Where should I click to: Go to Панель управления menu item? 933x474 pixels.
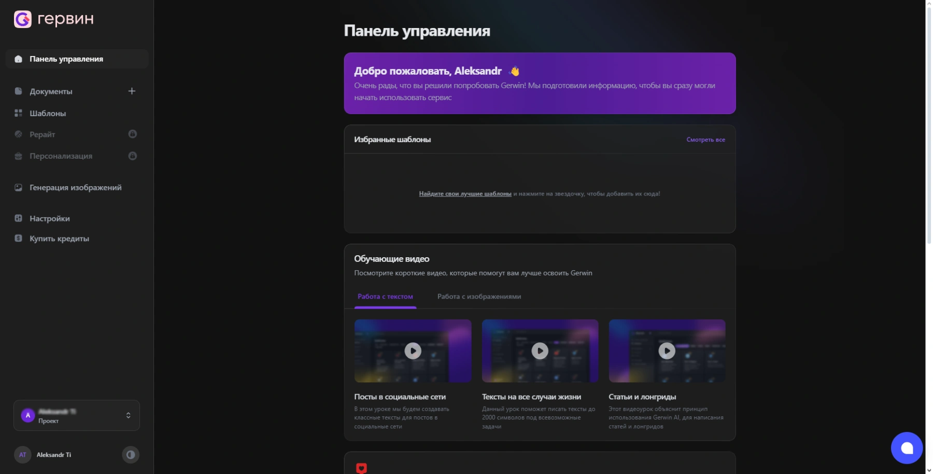click(x=66, y=59)
